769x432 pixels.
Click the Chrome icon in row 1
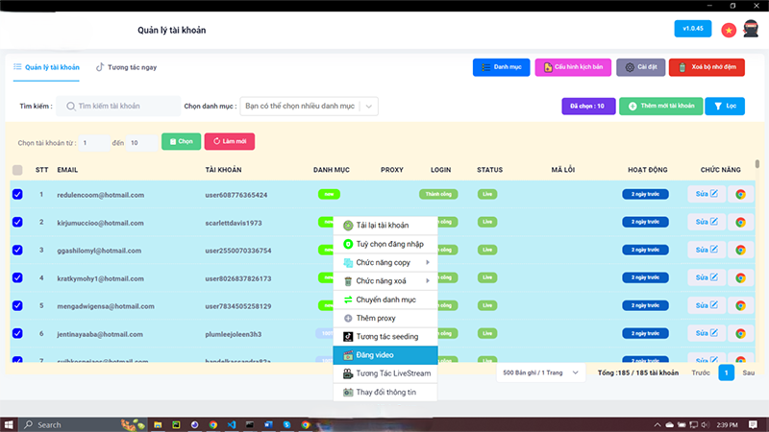(740, 195)
